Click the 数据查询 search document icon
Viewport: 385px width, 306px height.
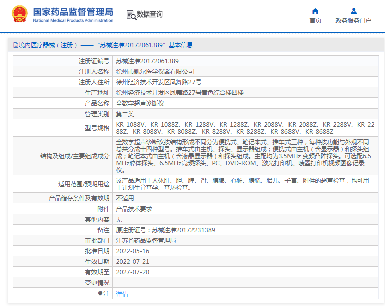(x=131, y=15)
